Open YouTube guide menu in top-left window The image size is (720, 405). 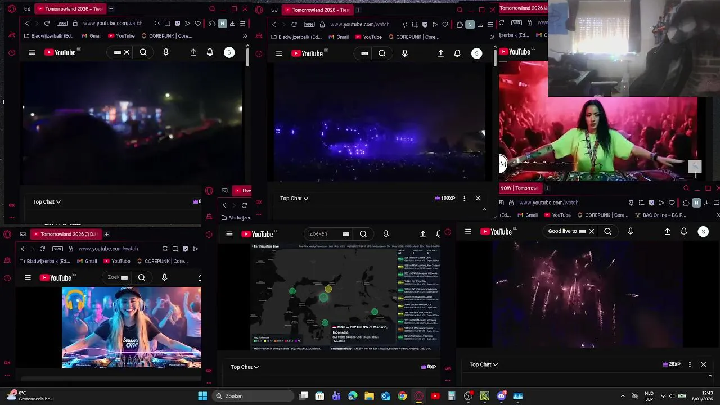pyautogui.click(x=32, y=52)
